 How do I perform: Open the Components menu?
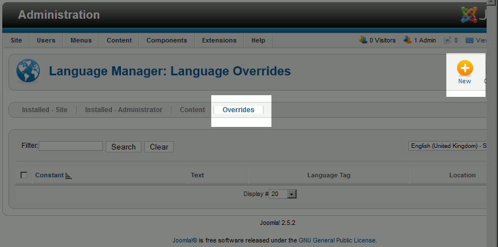[x=166, y=40]
